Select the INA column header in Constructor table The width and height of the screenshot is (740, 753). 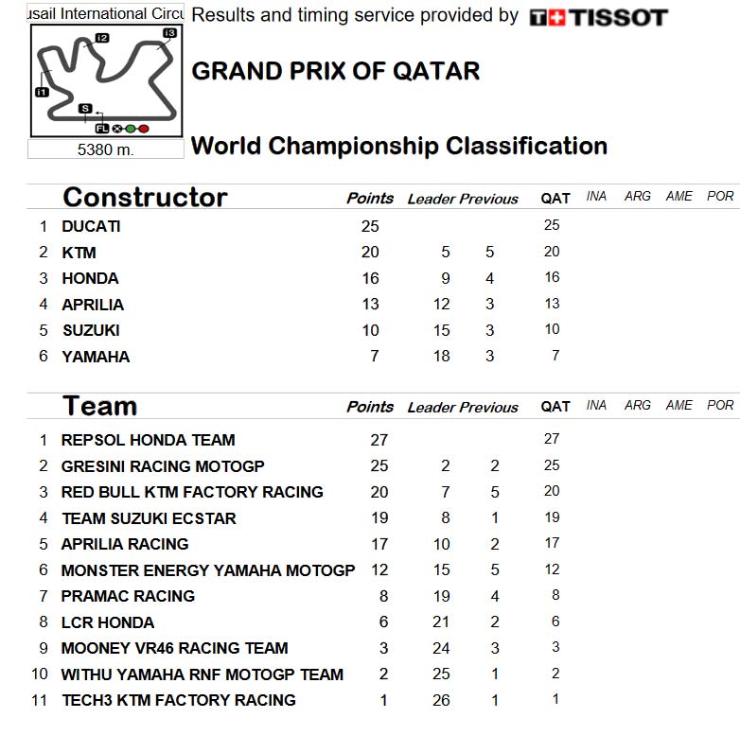pos(596,196)
